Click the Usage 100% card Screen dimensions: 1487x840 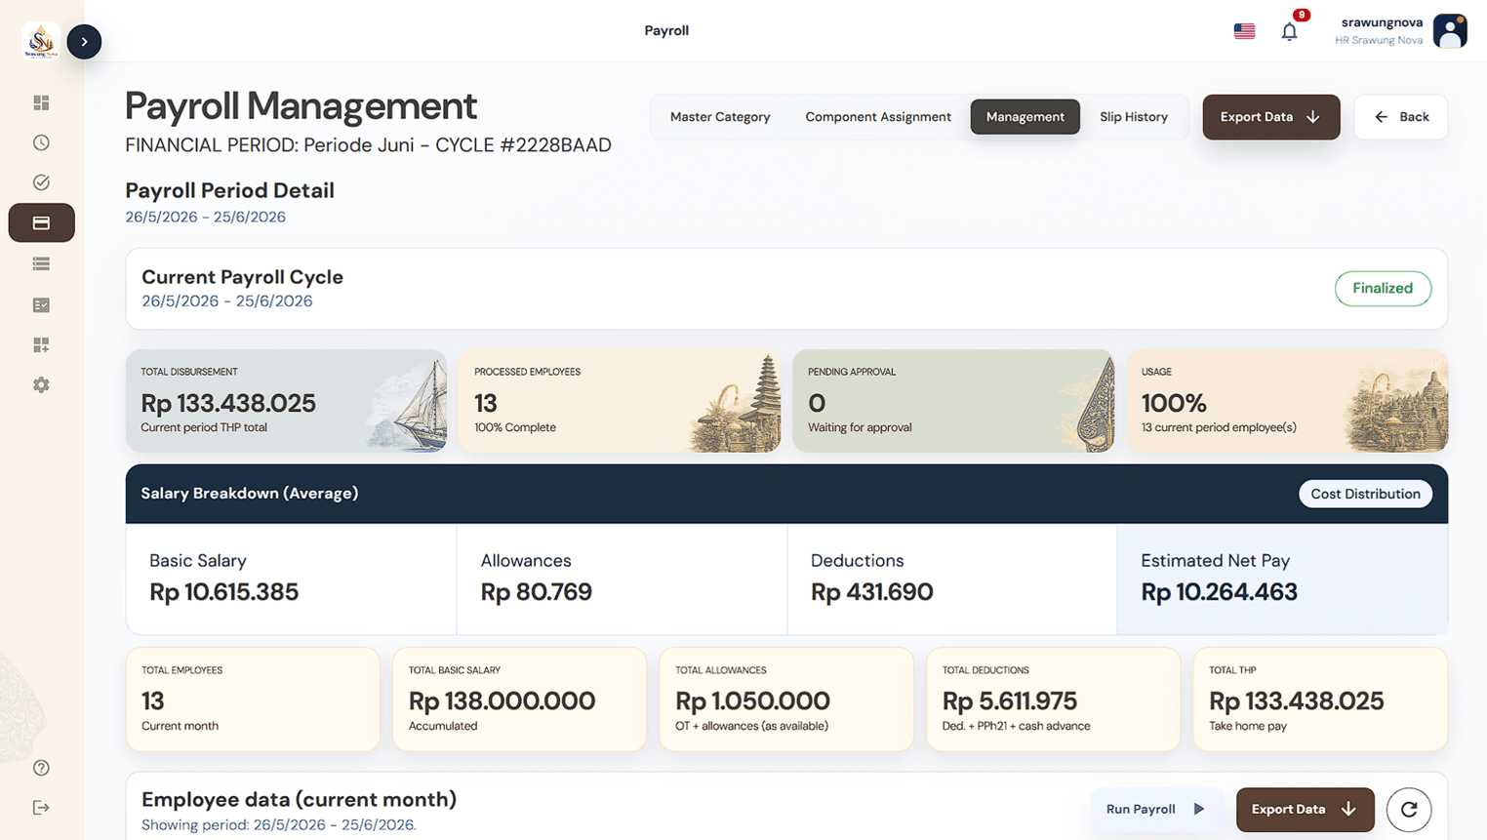1287,401
